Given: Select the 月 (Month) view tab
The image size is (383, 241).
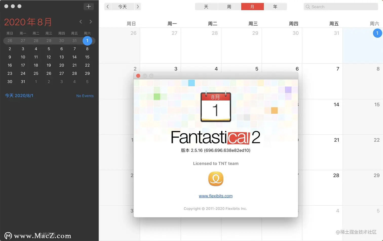Looking at the screenshot, I should pyautogui.click(x=252, y=7).
